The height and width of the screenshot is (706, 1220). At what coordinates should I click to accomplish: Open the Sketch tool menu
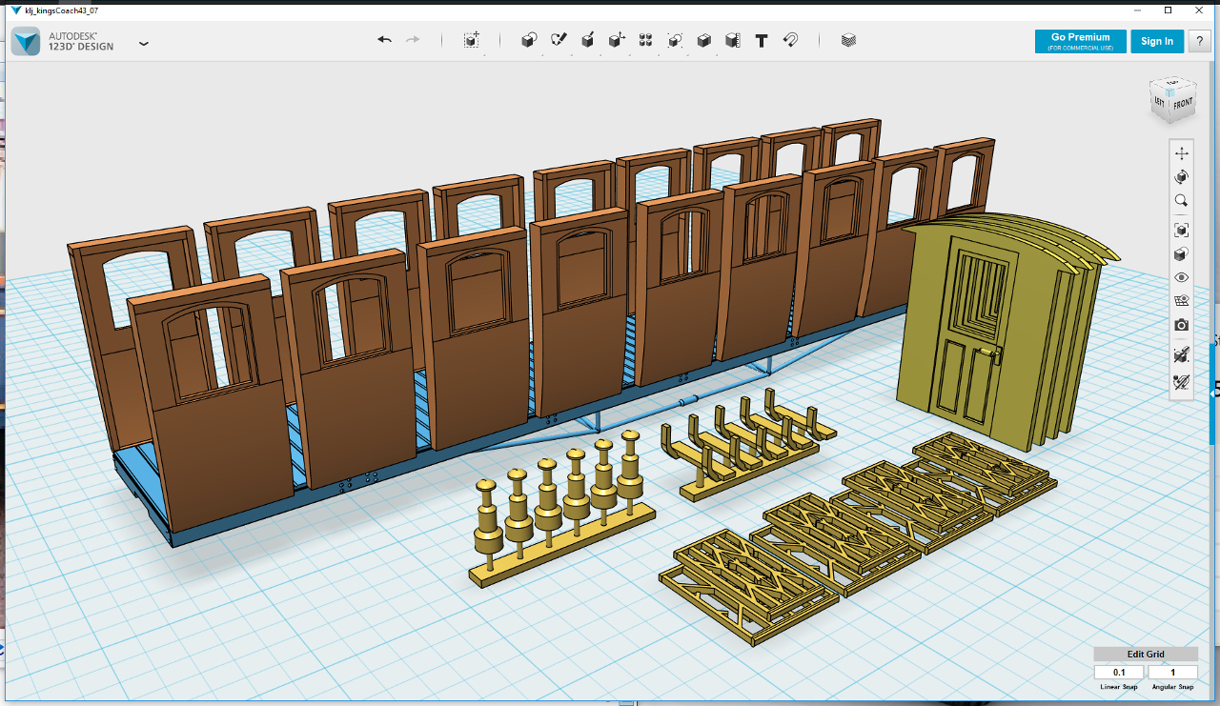pyautogui.click(x=559, y=40)
